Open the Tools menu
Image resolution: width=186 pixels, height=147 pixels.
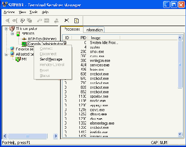[x=33, y=12]
